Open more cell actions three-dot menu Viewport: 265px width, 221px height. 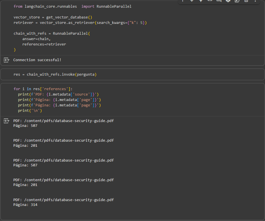click(x=255, y=1)
